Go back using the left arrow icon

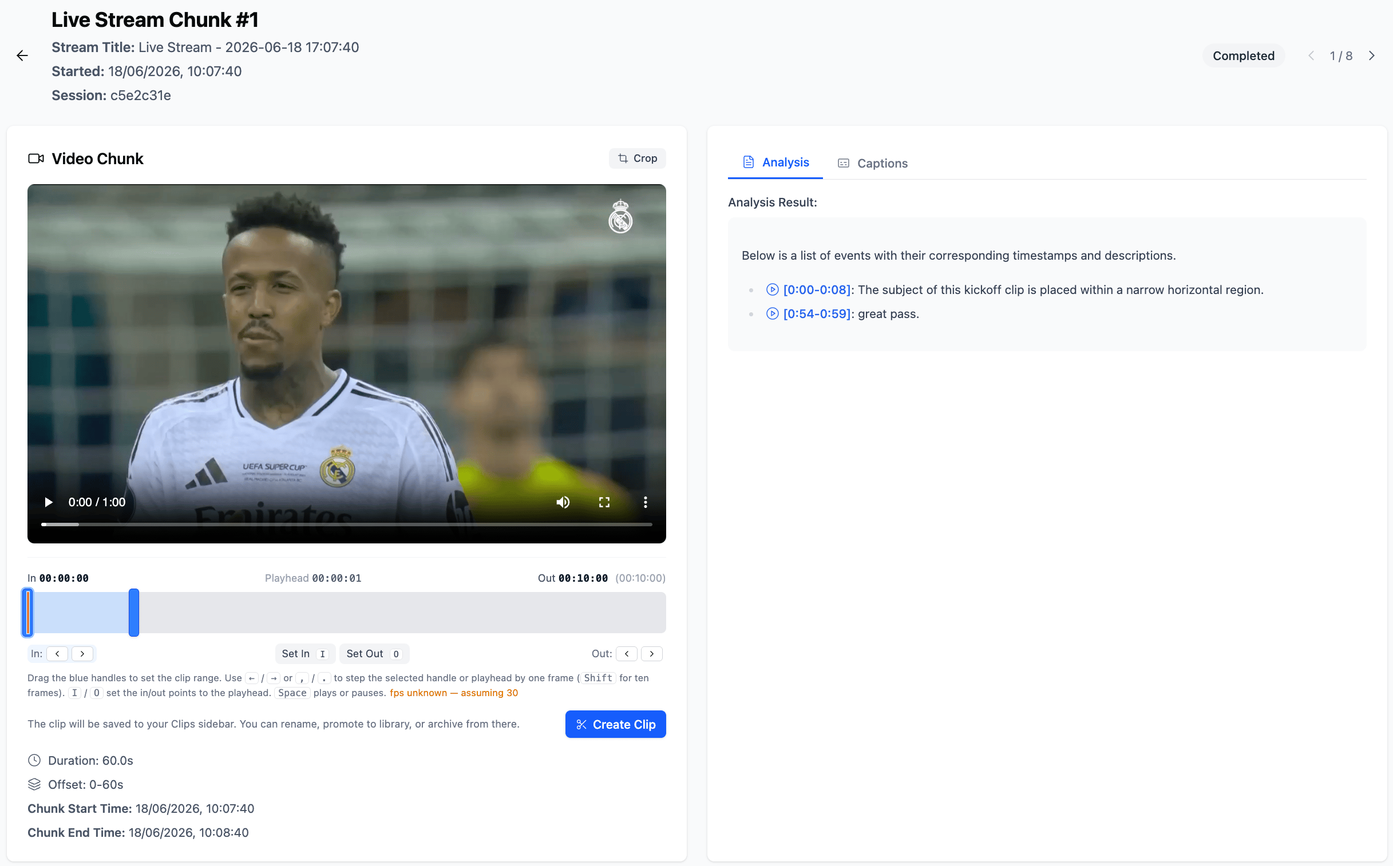click(22, 55)
